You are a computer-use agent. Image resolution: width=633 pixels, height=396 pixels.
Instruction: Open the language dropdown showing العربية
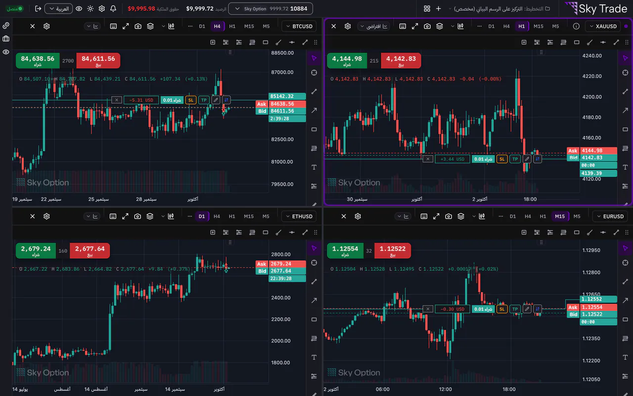pyautogui.click(x=58, y=8)
